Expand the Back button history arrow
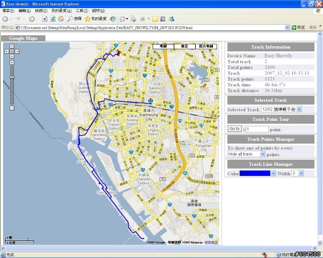 pos(24,19)
